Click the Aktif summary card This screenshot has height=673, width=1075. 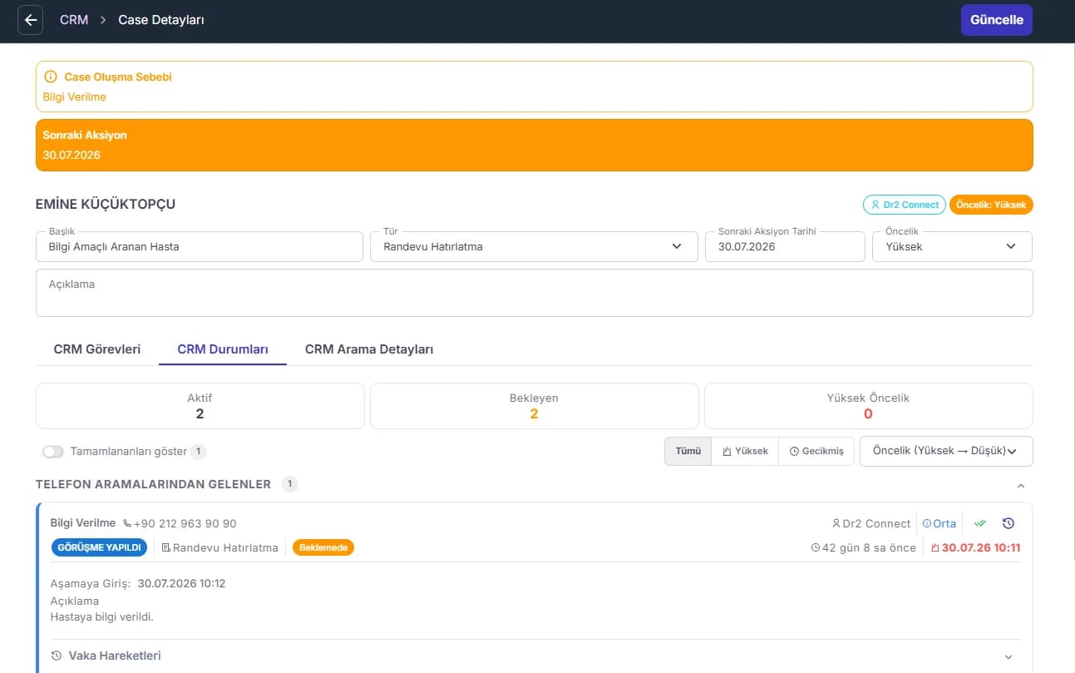(x=200, y=406)
